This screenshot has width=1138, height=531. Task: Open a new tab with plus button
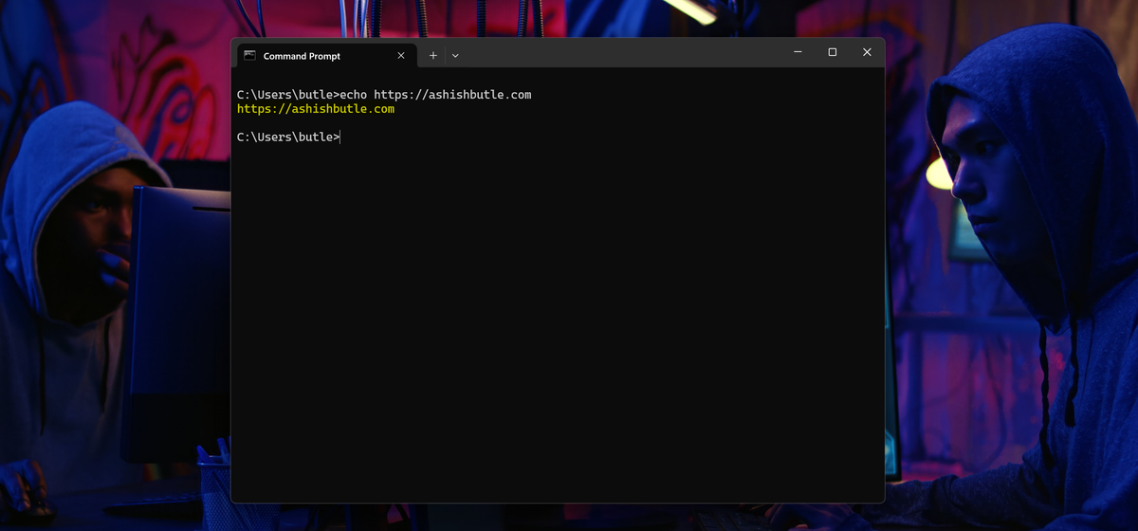(433, 56)
